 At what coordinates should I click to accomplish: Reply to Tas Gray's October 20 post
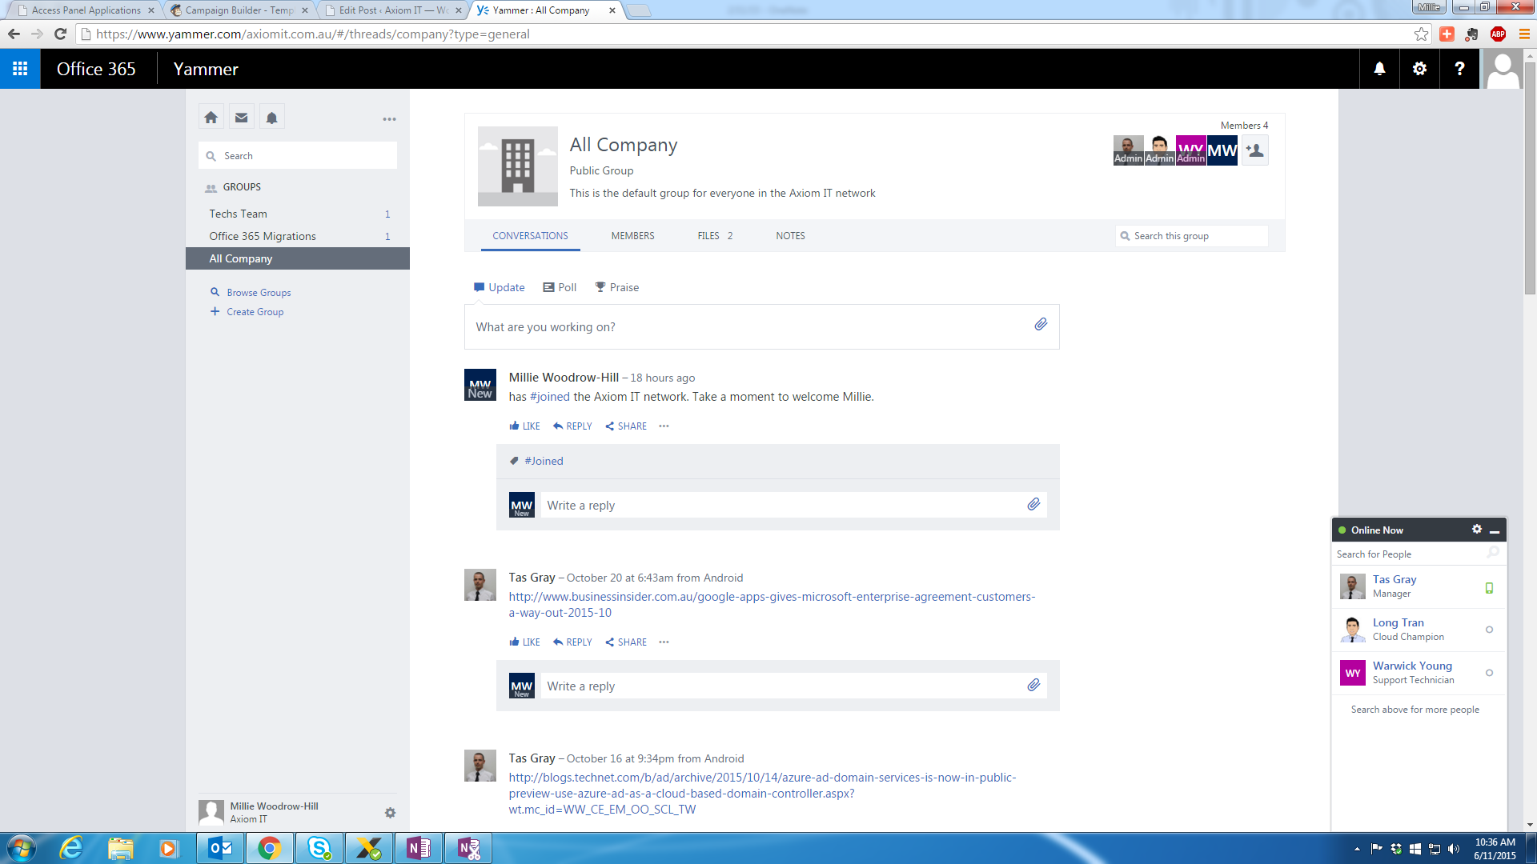tap(572, 642)
